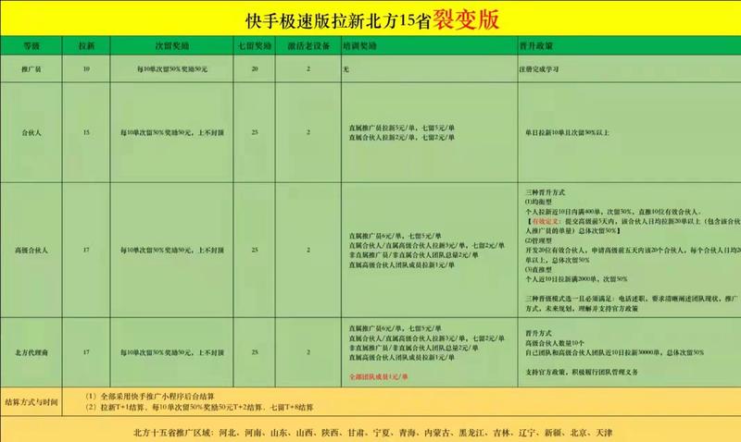
Task: Click the '推广员' level cell
Action: 31,68
